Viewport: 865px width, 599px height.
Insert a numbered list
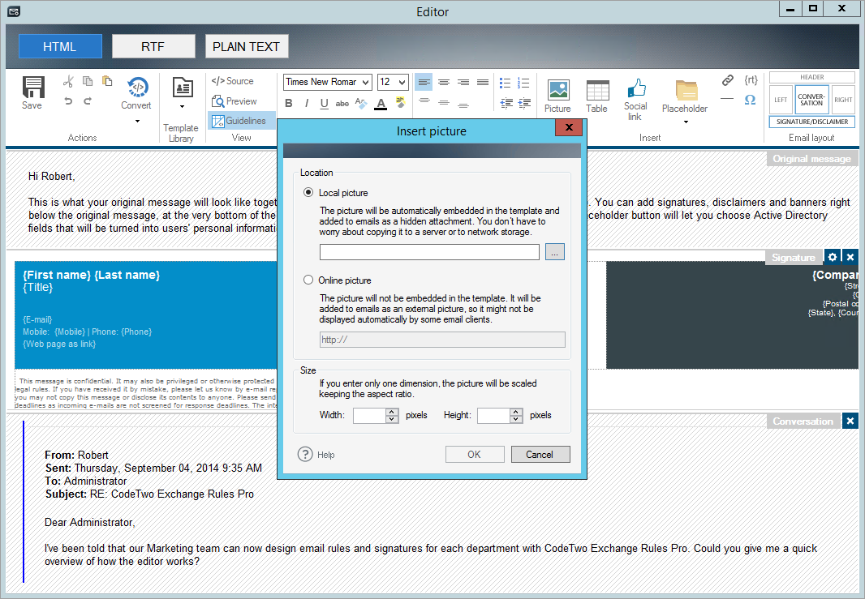point(523,83)
